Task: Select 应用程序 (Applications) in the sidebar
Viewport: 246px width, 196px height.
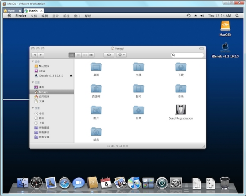Action: point(44,97)
